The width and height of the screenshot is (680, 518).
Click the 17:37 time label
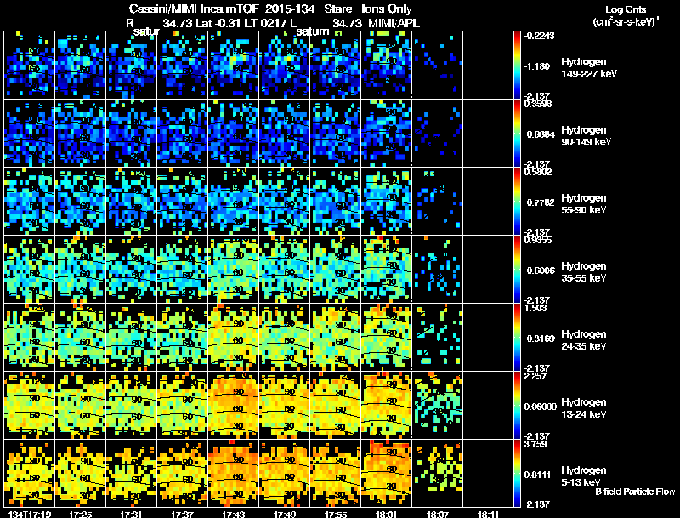(183, 514)
